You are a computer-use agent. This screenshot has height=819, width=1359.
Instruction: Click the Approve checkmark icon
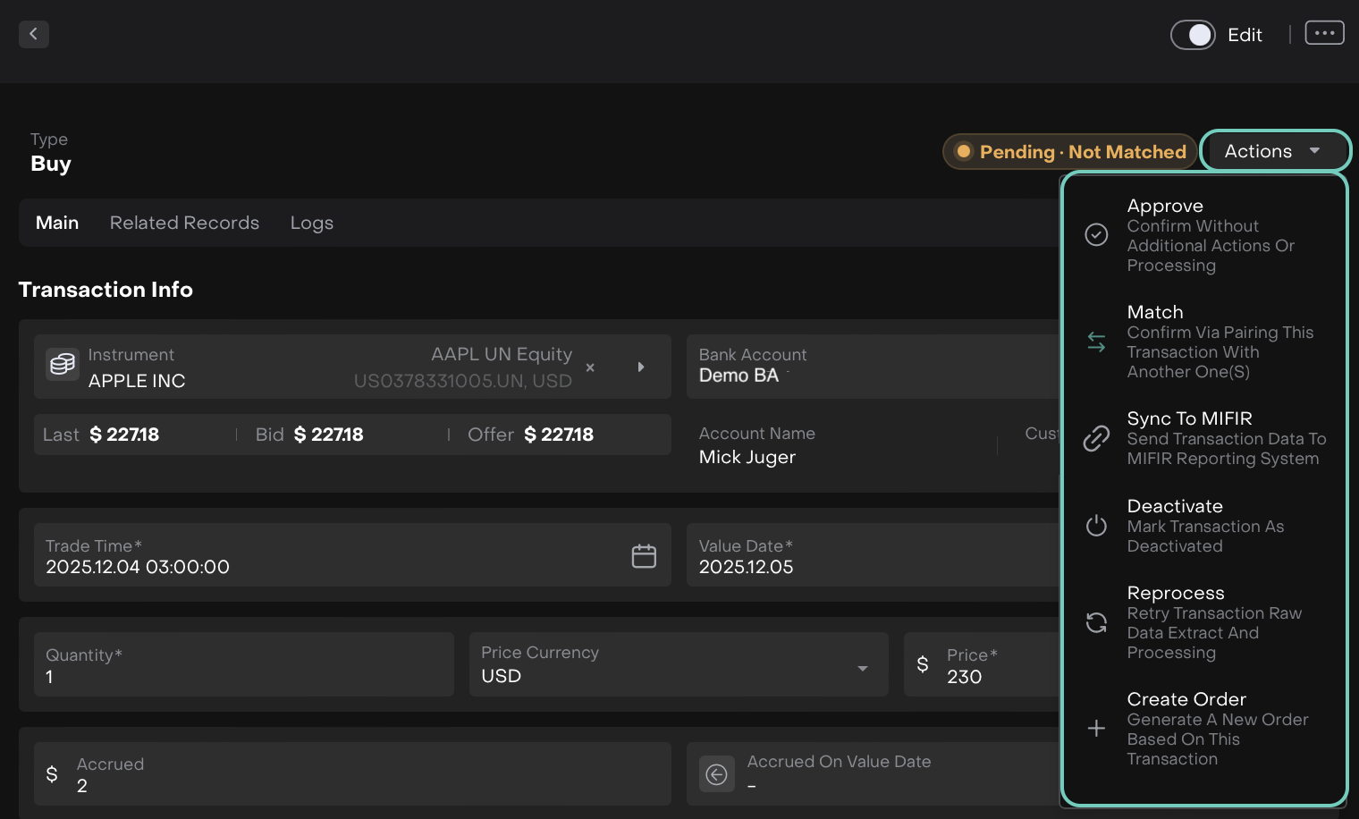1096,235
